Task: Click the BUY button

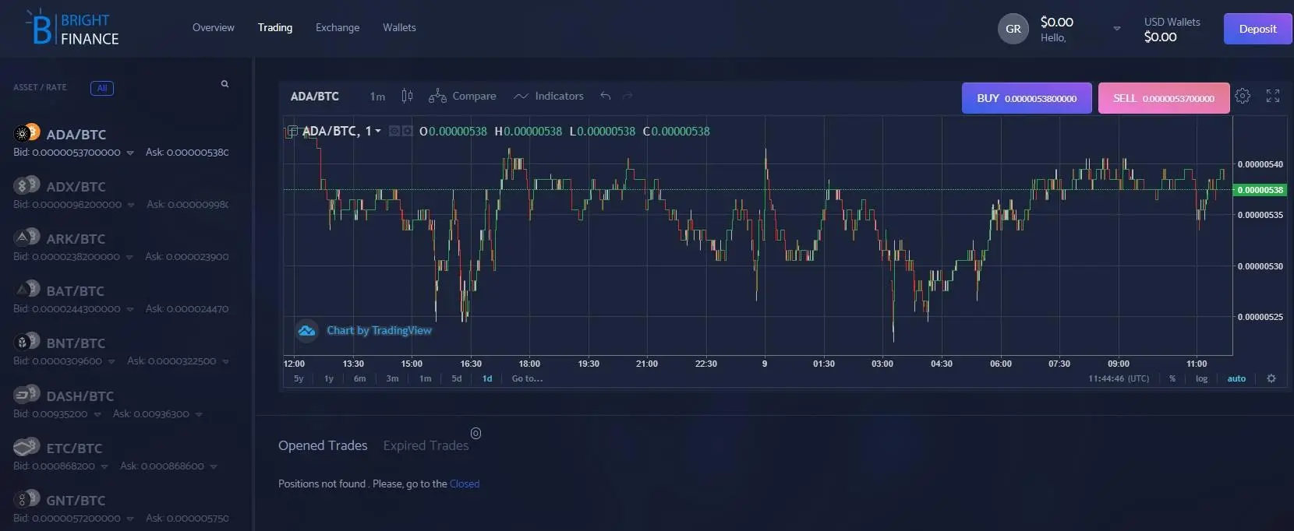Action: click(1027, 98)
